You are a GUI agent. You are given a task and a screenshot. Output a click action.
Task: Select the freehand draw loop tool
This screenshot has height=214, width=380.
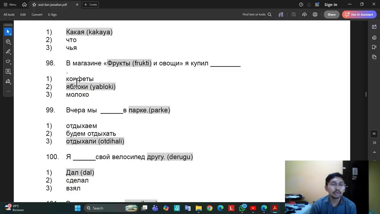point(8,62)
